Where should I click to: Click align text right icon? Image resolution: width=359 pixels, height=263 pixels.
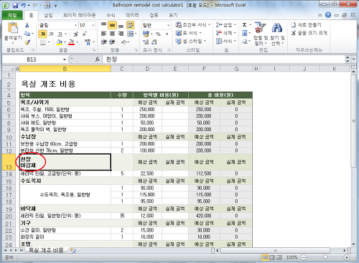click(x=121, y=34)
